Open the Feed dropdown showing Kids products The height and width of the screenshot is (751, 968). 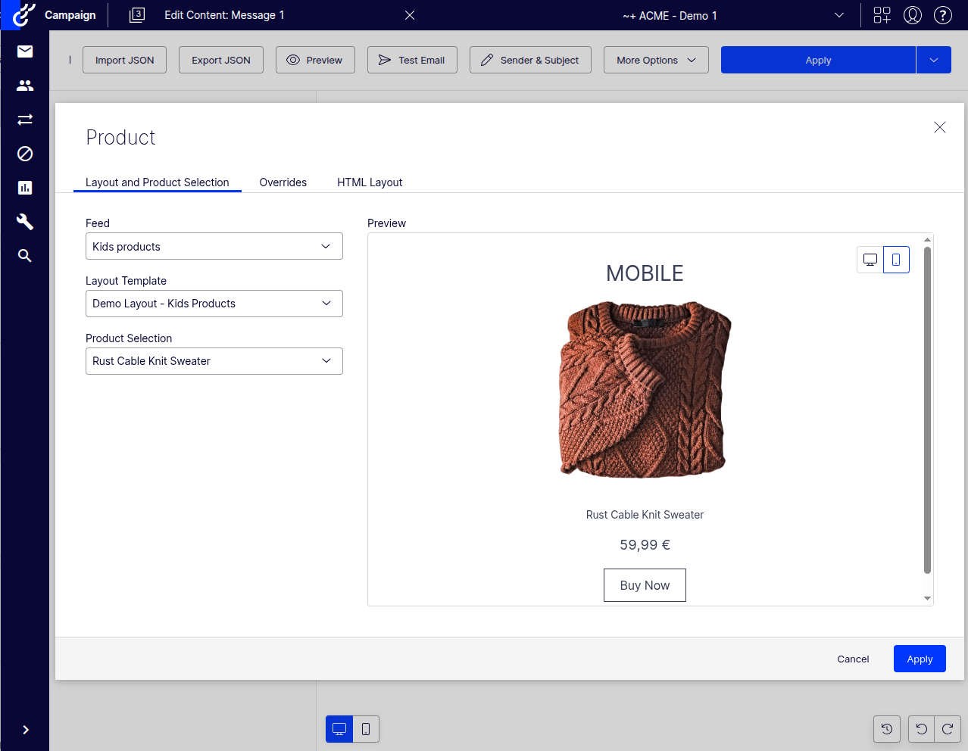214,246
